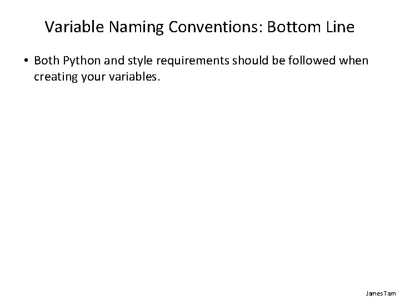This screenshot has height=300, width=400.
Task: Click the word "Variable" in the title
Action: [x=74, y=27]
